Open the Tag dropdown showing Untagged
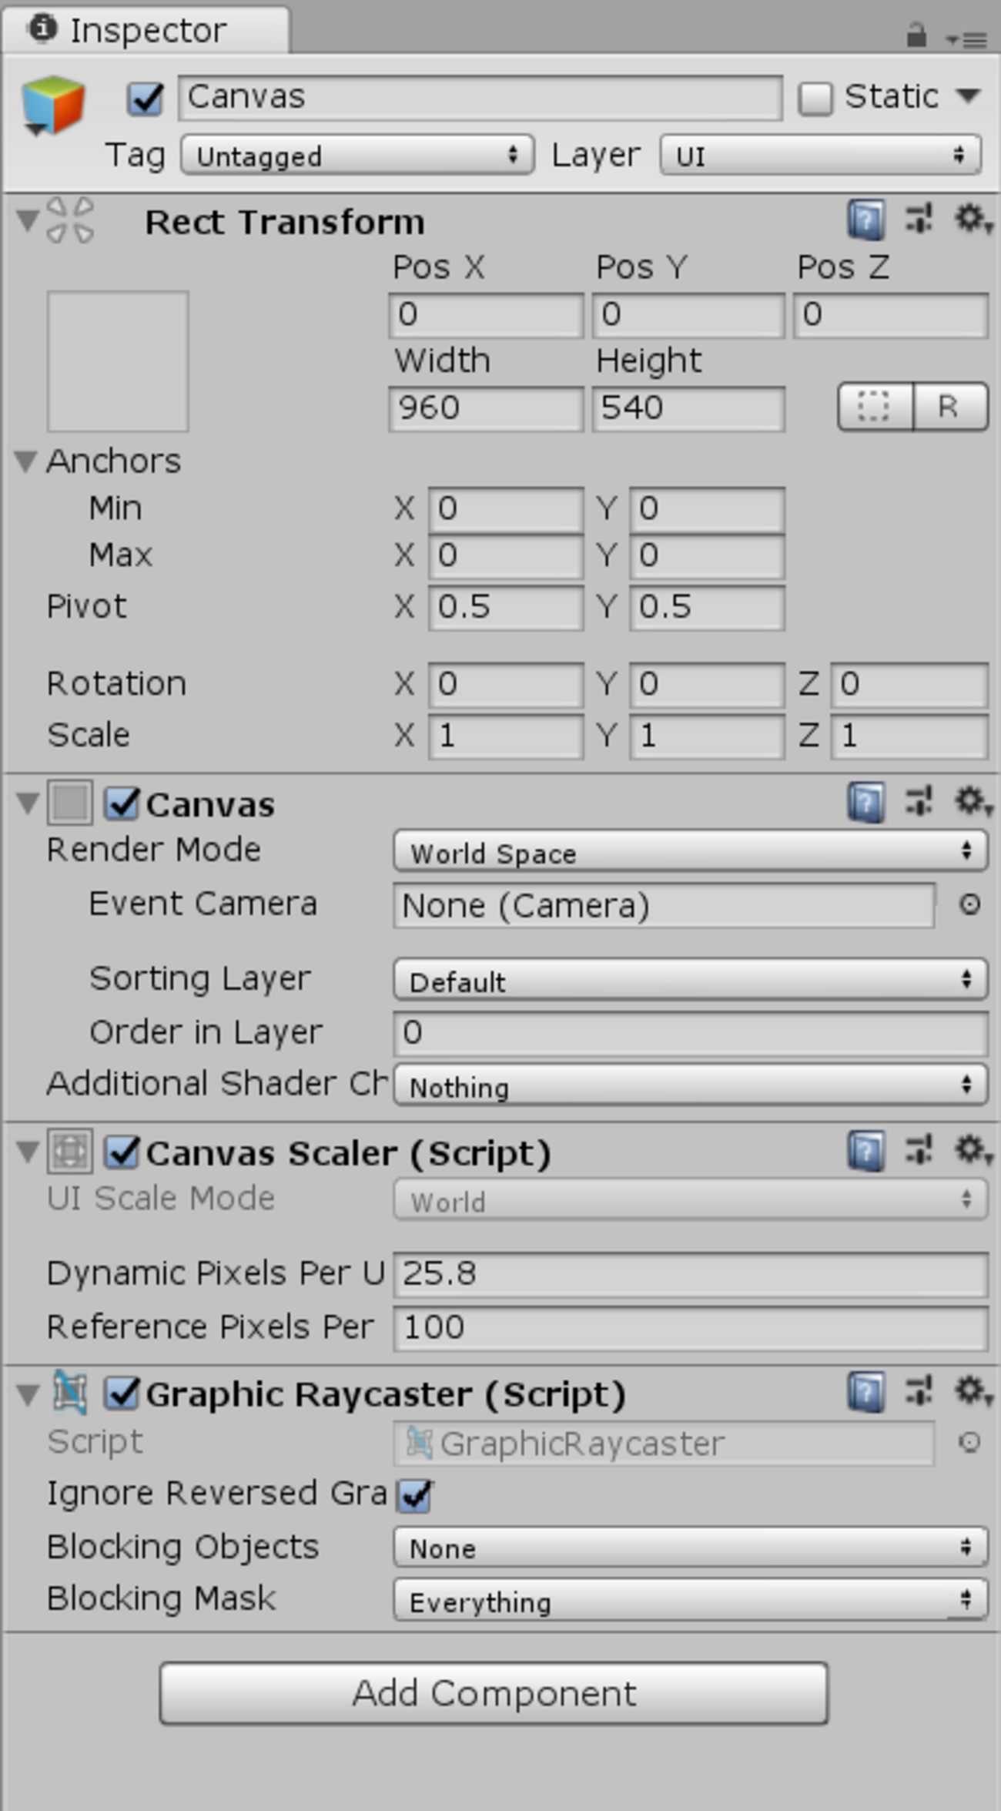The height and width of the screenshot is (1811, 1001). [357, 156]
